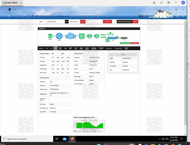Click the ZTE value in Vendor ID row

(51, 82)
